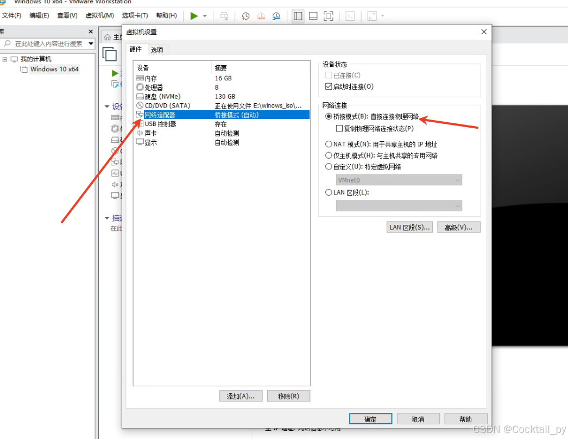
Task: Enable 复制物理网络连接状态(P) checkbox
Action: [x=339, y=128]
